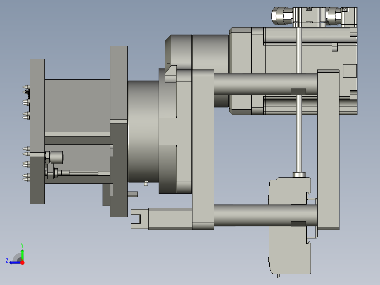Select the lower horizontal guide shaft of the model
This screenshot has width=380, height=285.
(x=266, y=215)
